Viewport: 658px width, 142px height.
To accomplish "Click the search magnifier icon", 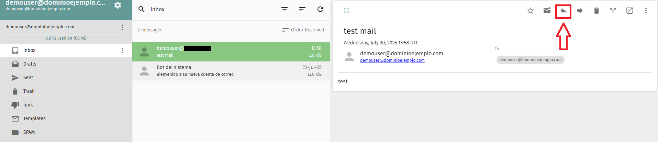I will pyautogui.click(x=141, y=9).
